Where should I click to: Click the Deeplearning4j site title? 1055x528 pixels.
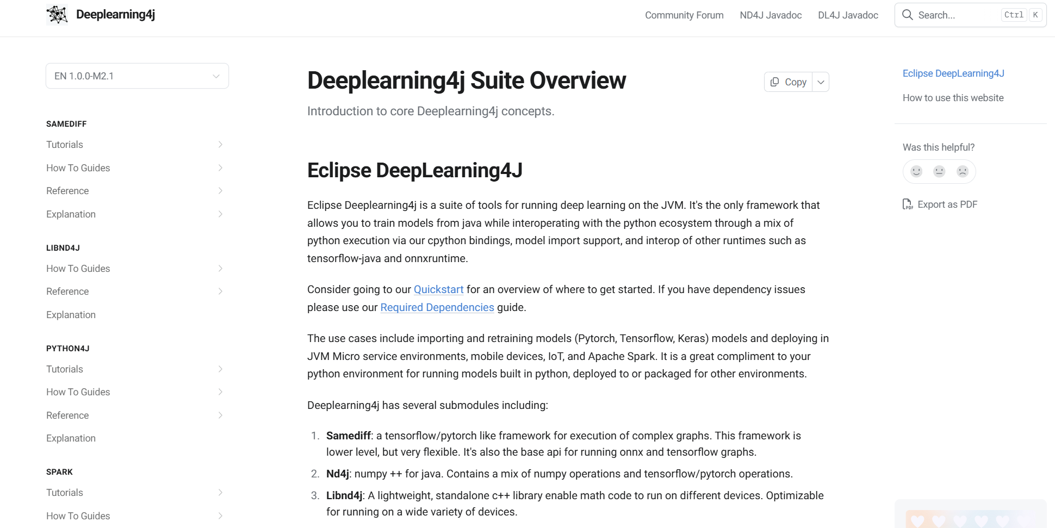tap(115, 15)
